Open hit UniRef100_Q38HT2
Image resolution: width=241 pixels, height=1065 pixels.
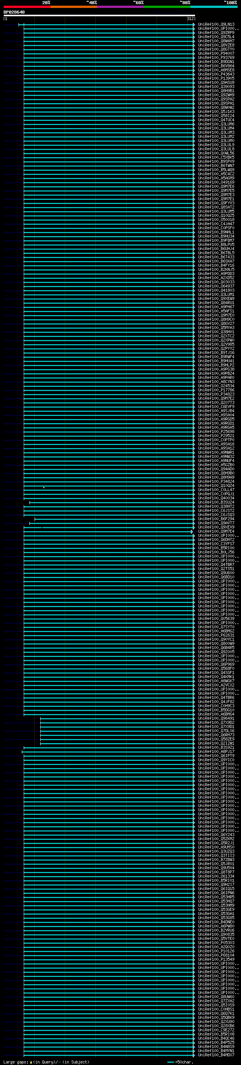[x=216, y=507]
